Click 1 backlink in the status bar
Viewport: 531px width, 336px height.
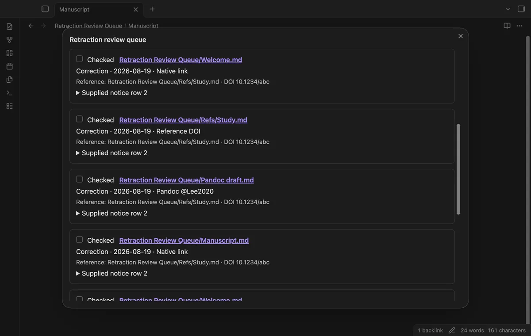(430, 330)
